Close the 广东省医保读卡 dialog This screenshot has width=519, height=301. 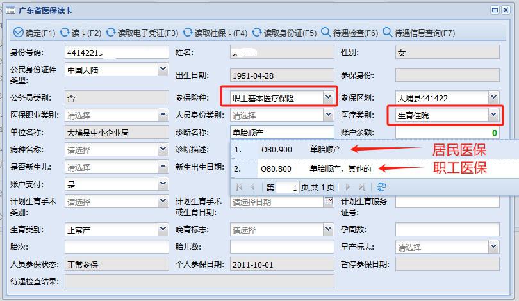click(510, 10)
